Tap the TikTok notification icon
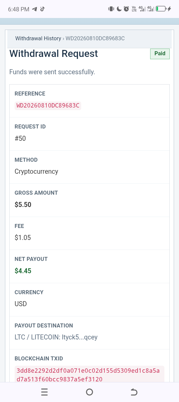Viewport: 179px width, 402px height. coord(42,9)
